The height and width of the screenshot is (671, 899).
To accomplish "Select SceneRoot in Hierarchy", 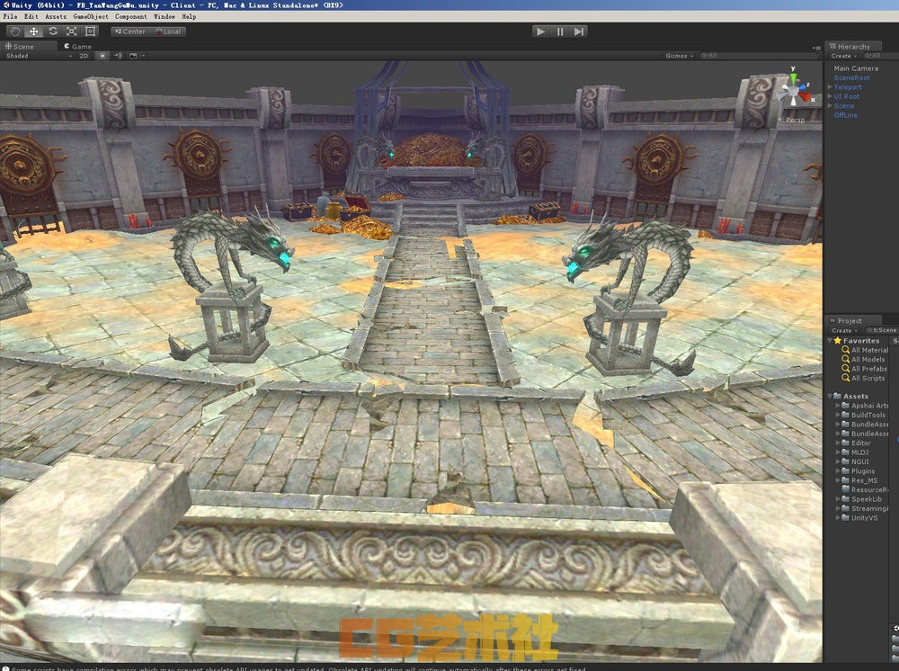I will coord(851,78).
